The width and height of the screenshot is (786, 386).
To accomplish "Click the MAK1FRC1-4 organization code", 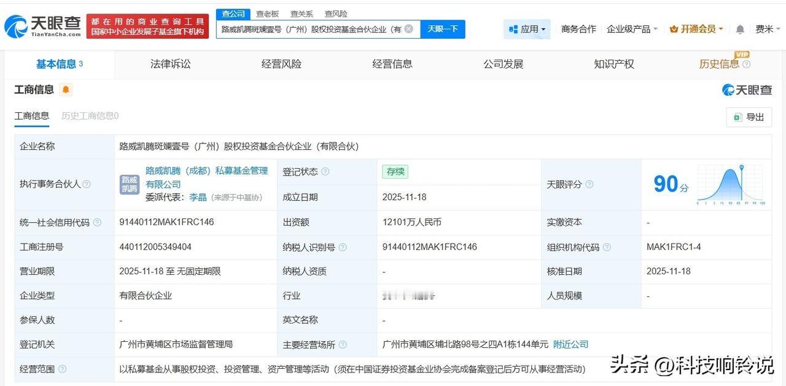I will pos(674,247).
